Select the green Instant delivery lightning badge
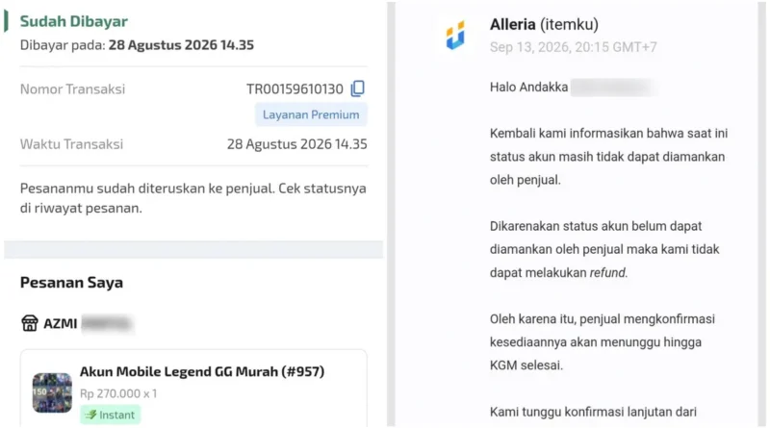 point(111,415)
